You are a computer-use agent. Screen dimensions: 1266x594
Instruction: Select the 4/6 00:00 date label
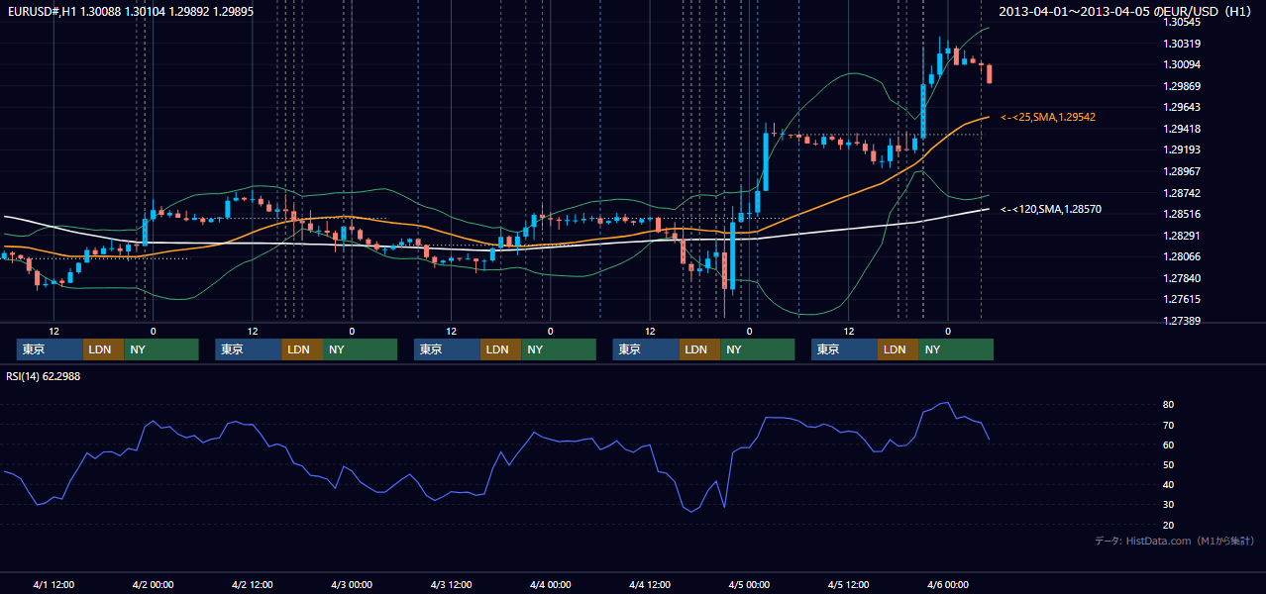pos(948,584)
